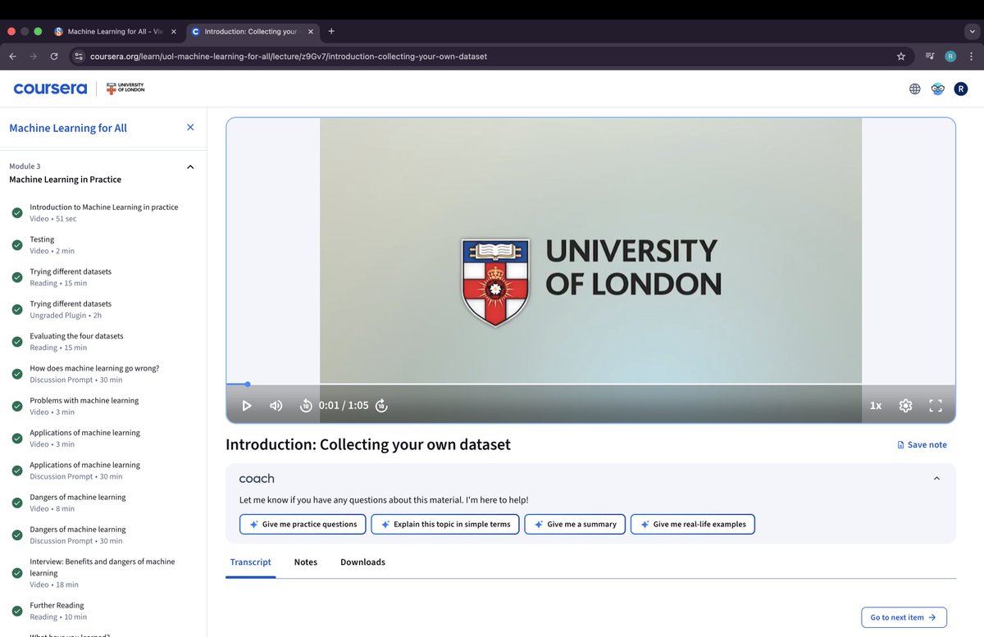Switch to the Transcript tab

[x=251, y=562]
